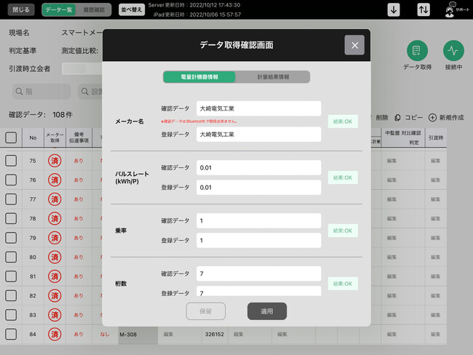Tap the データ取得 round icon
The height and width of the screenshot is (355, 473).
click(417, 51)
